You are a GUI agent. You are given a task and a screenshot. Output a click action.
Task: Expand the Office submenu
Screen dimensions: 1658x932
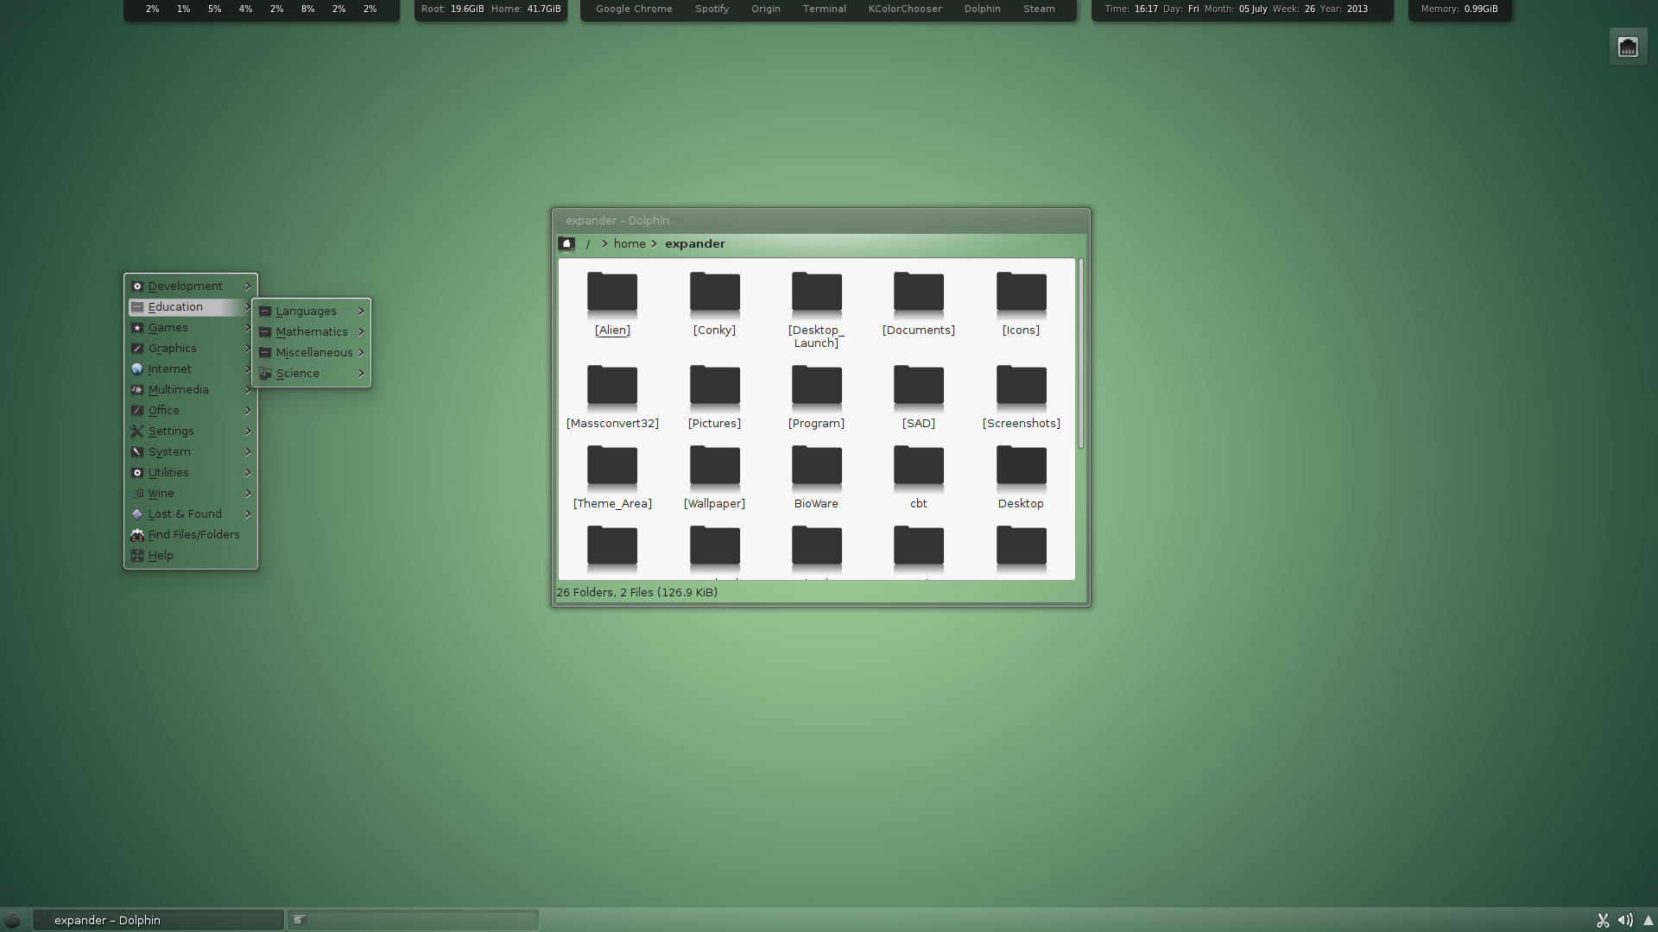tap(191, 411)
